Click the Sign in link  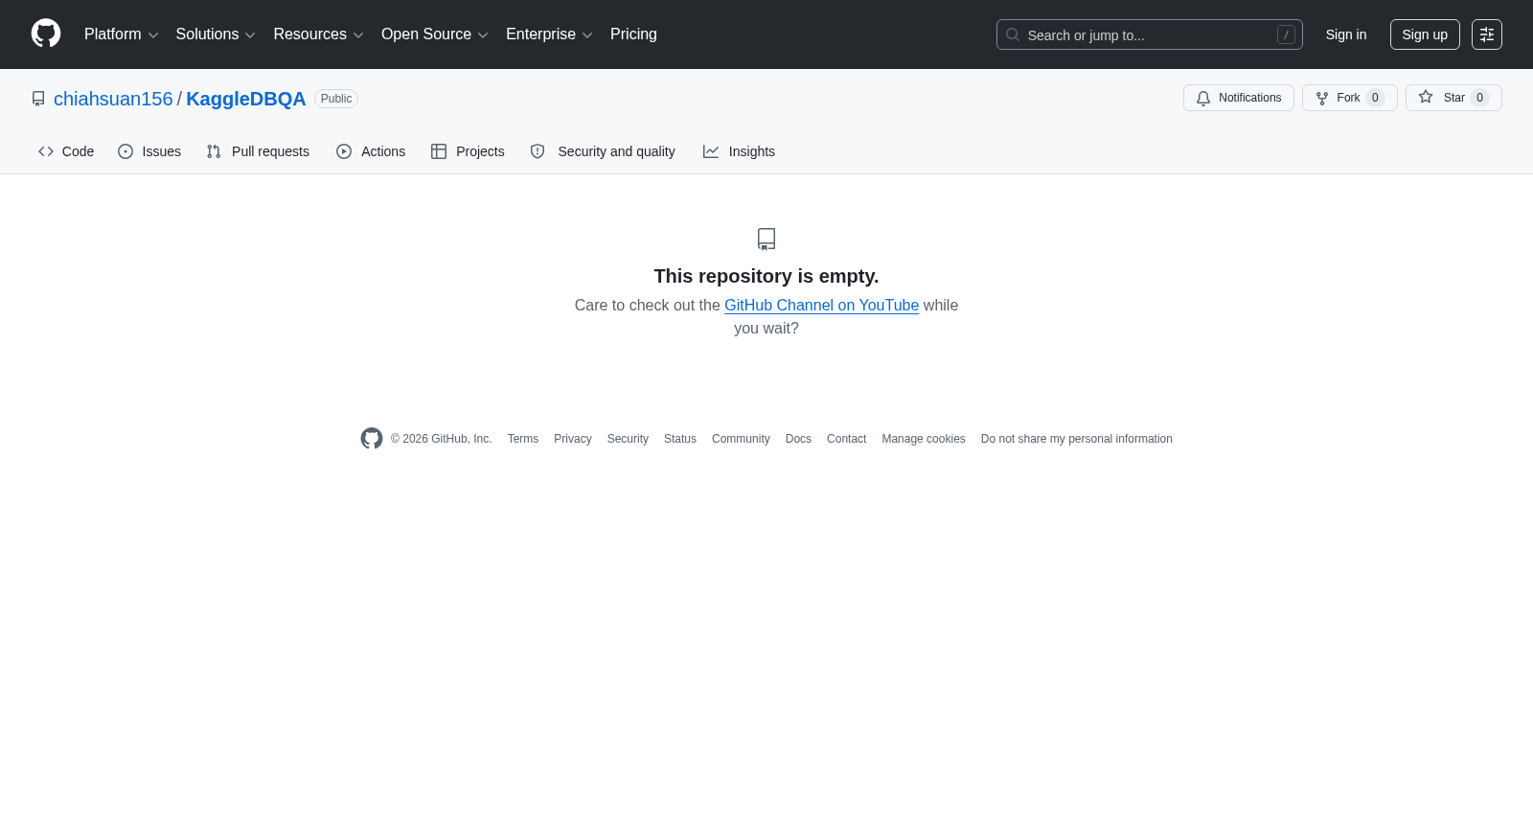pyautogui.click(x=1345, y=34)
